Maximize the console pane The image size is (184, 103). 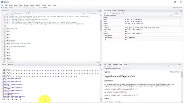coord(101,65)
